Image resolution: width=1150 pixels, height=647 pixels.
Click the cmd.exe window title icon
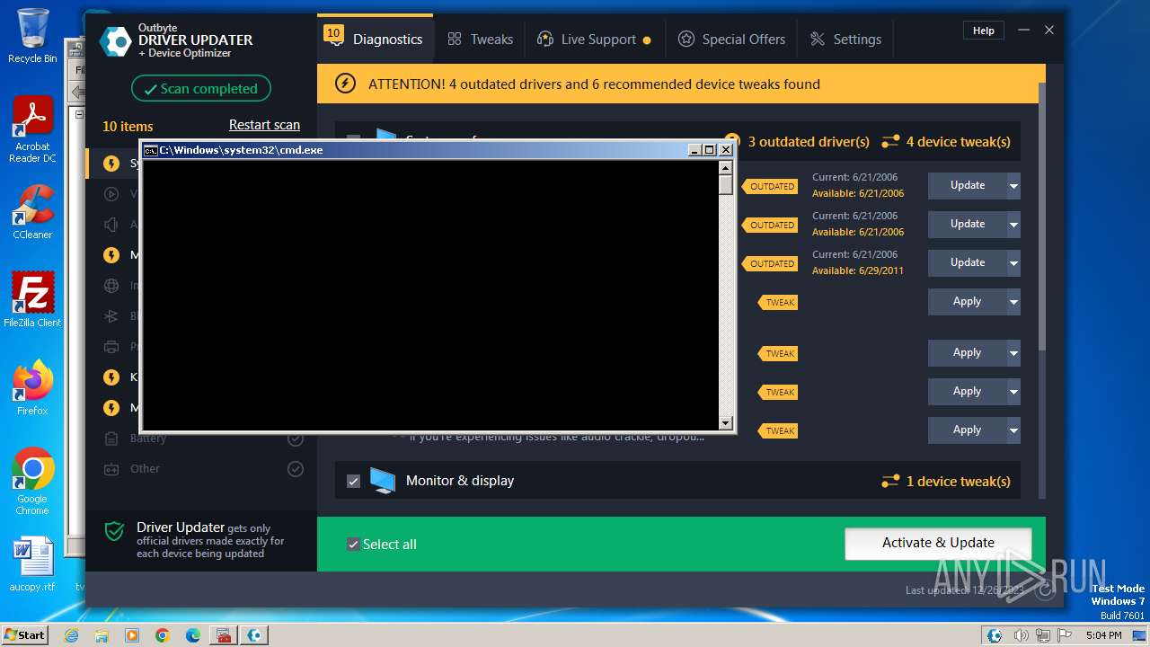click(150, 150)
